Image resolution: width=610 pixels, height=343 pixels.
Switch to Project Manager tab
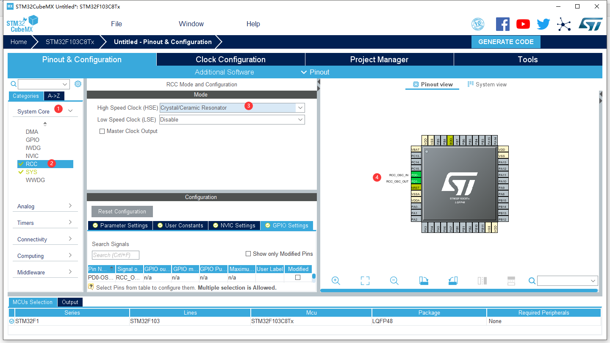click(379, 59)
